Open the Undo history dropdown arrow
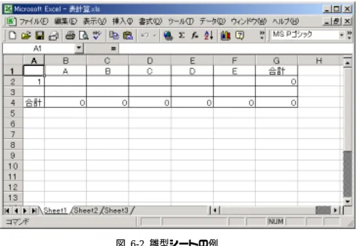The image size is (357, 246). click(x=155, y=35)
